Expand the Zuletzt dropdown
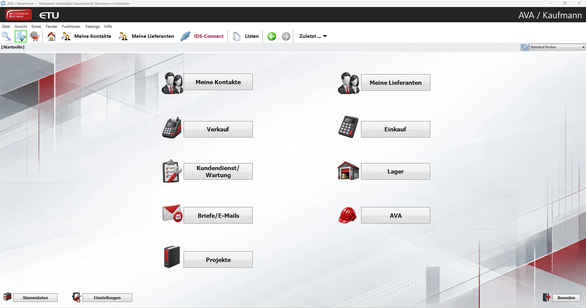 pos(313,36)
